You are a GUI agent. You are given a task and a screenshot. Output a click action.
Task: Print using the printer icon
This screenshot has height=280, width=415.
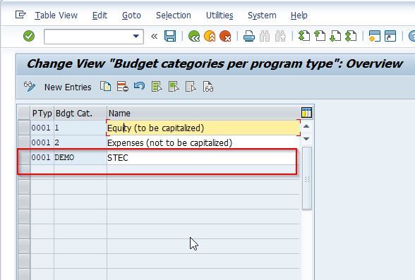coord(248,36)
